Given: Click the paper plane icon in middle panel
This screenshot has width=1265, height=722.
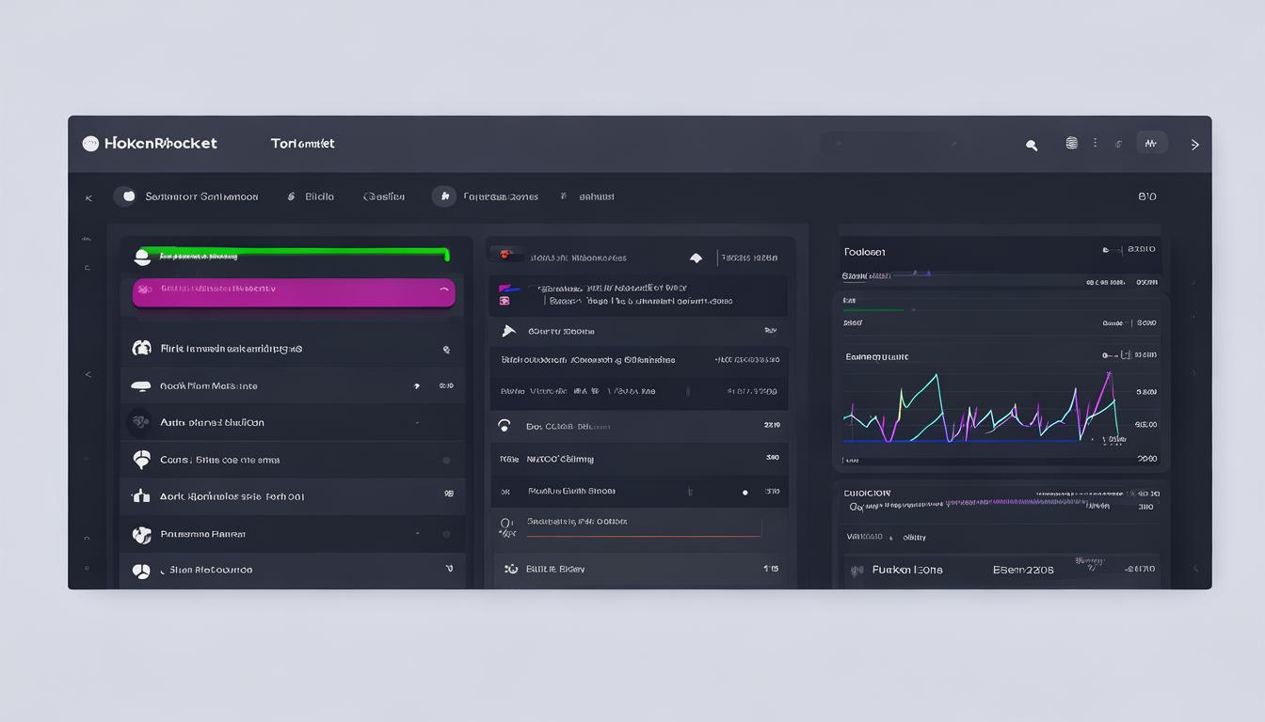Looking at the screenshot, I should [509, 331].
